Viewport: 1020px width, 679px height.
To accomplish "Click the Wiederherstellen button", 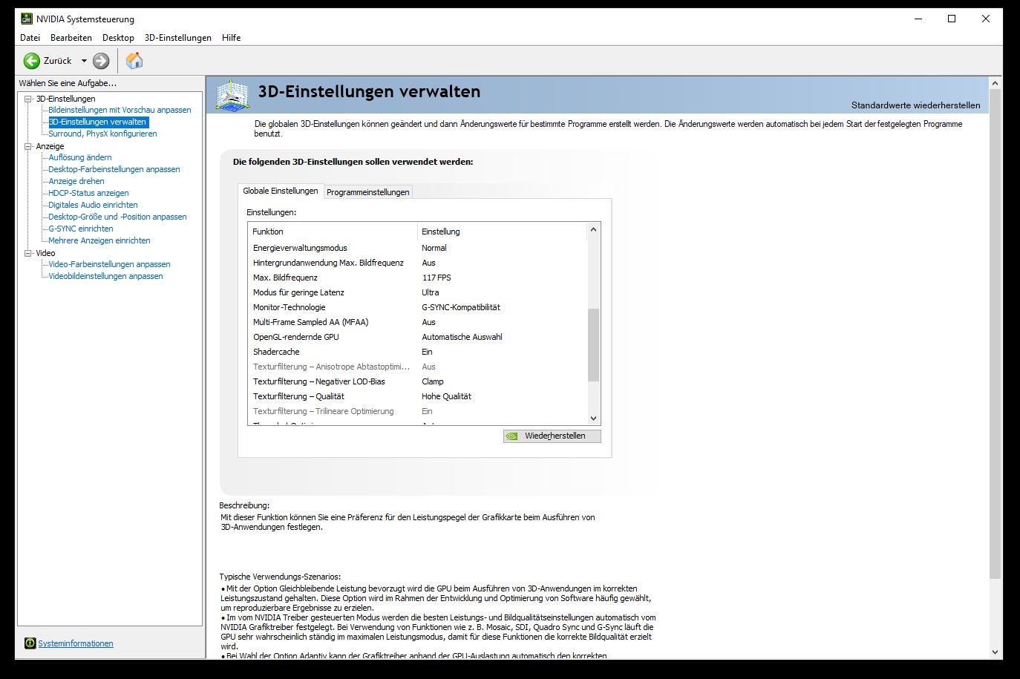I will [x=552, y=436].
